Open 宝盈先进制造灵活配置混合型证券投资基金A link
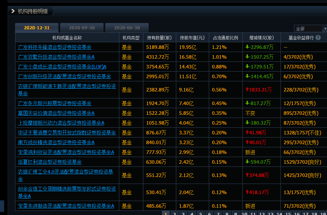 [x=66, y=206]
